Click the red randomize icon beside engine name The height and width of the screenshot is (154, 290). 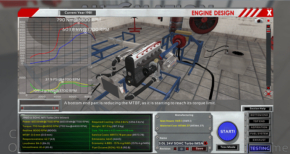[x=206, y=143]
